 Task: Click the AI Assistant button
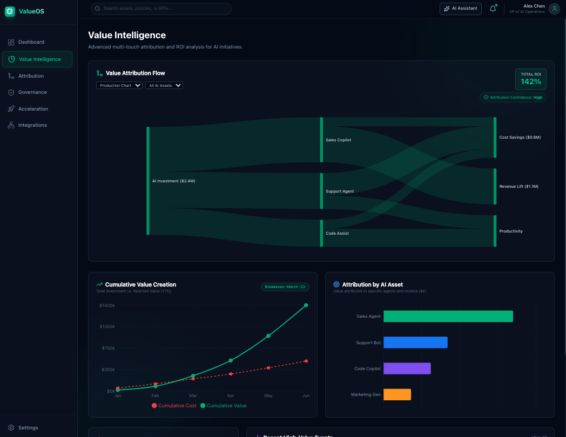click(460, 9)
